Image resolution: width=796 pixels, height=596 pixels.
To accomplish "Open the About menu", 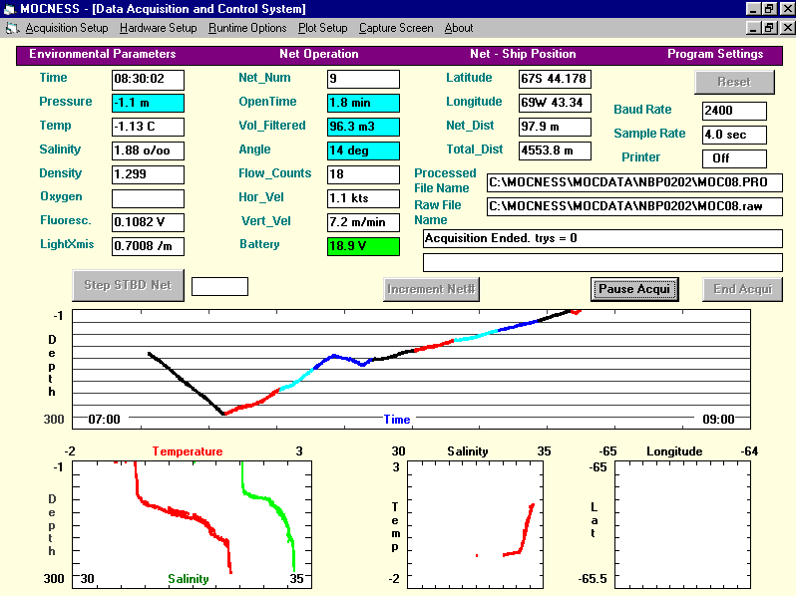I will 459,29.
